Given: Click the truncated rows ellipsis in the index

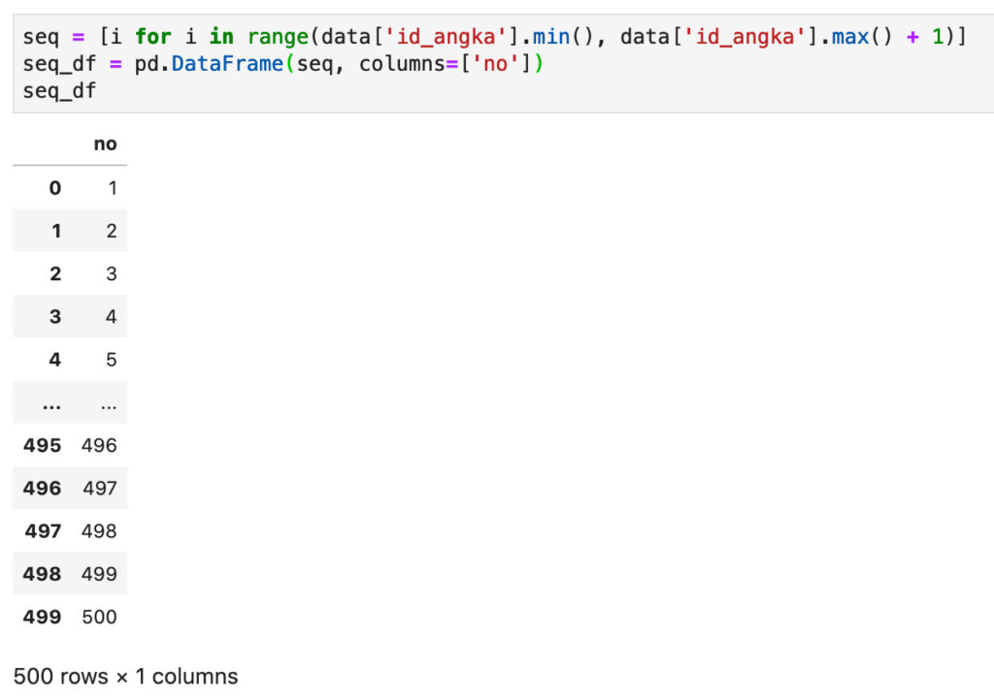Looking at the screenshot, I should pyautogui.click(x=52, y=404).
